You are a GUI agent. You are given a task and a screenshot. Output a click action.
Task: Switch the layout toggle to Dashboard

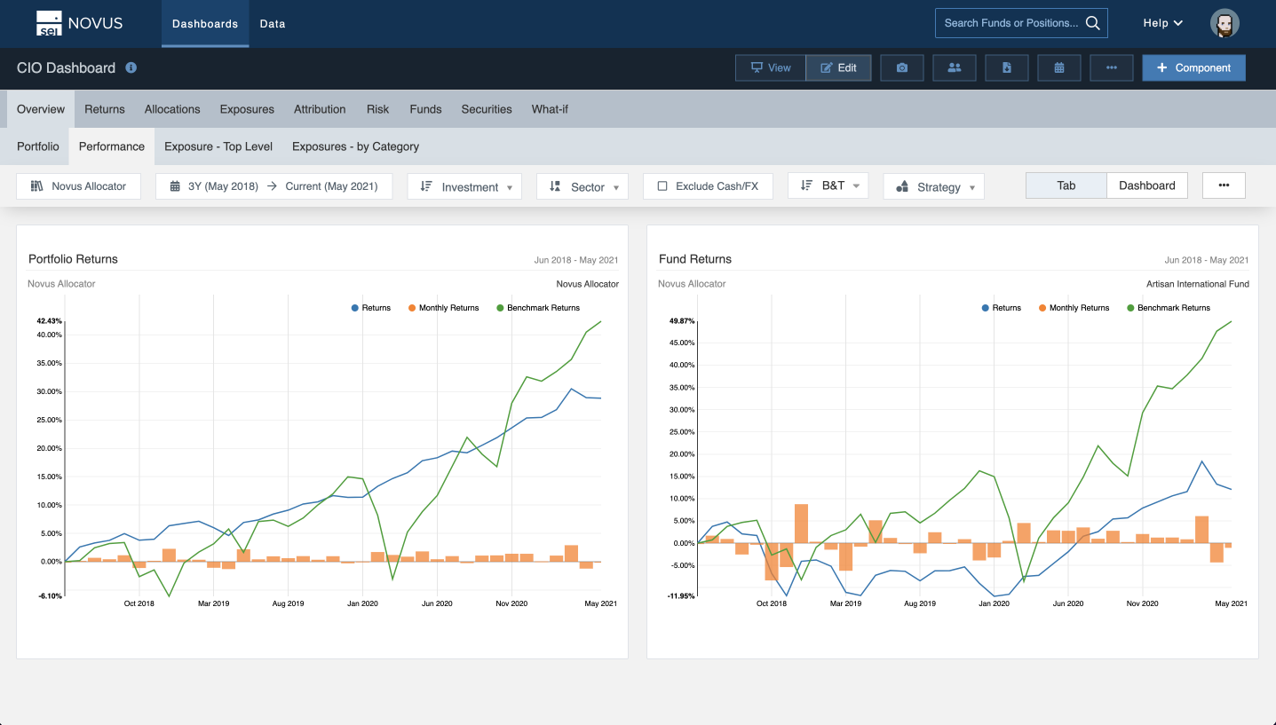[1146, 185]
